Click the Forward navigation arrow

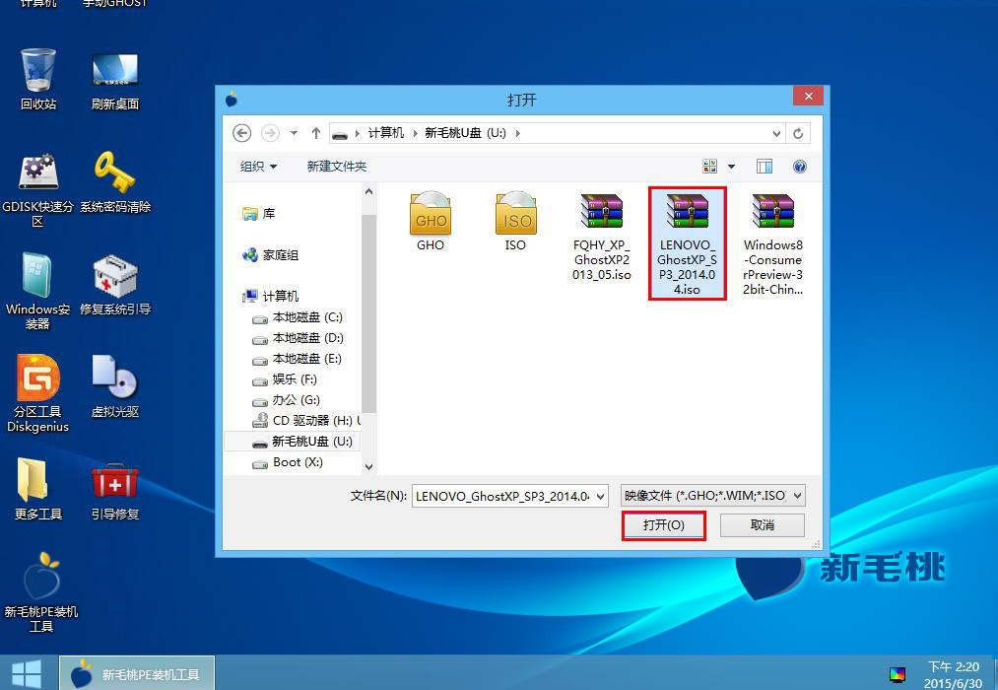[x=271, y=133]
